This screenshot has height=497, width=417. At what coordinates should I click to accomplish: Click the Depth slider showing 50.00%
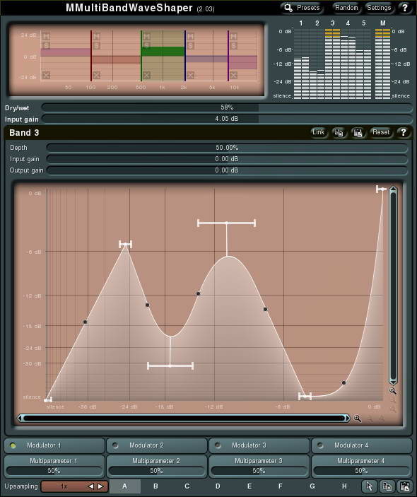(x=227, y=148)
